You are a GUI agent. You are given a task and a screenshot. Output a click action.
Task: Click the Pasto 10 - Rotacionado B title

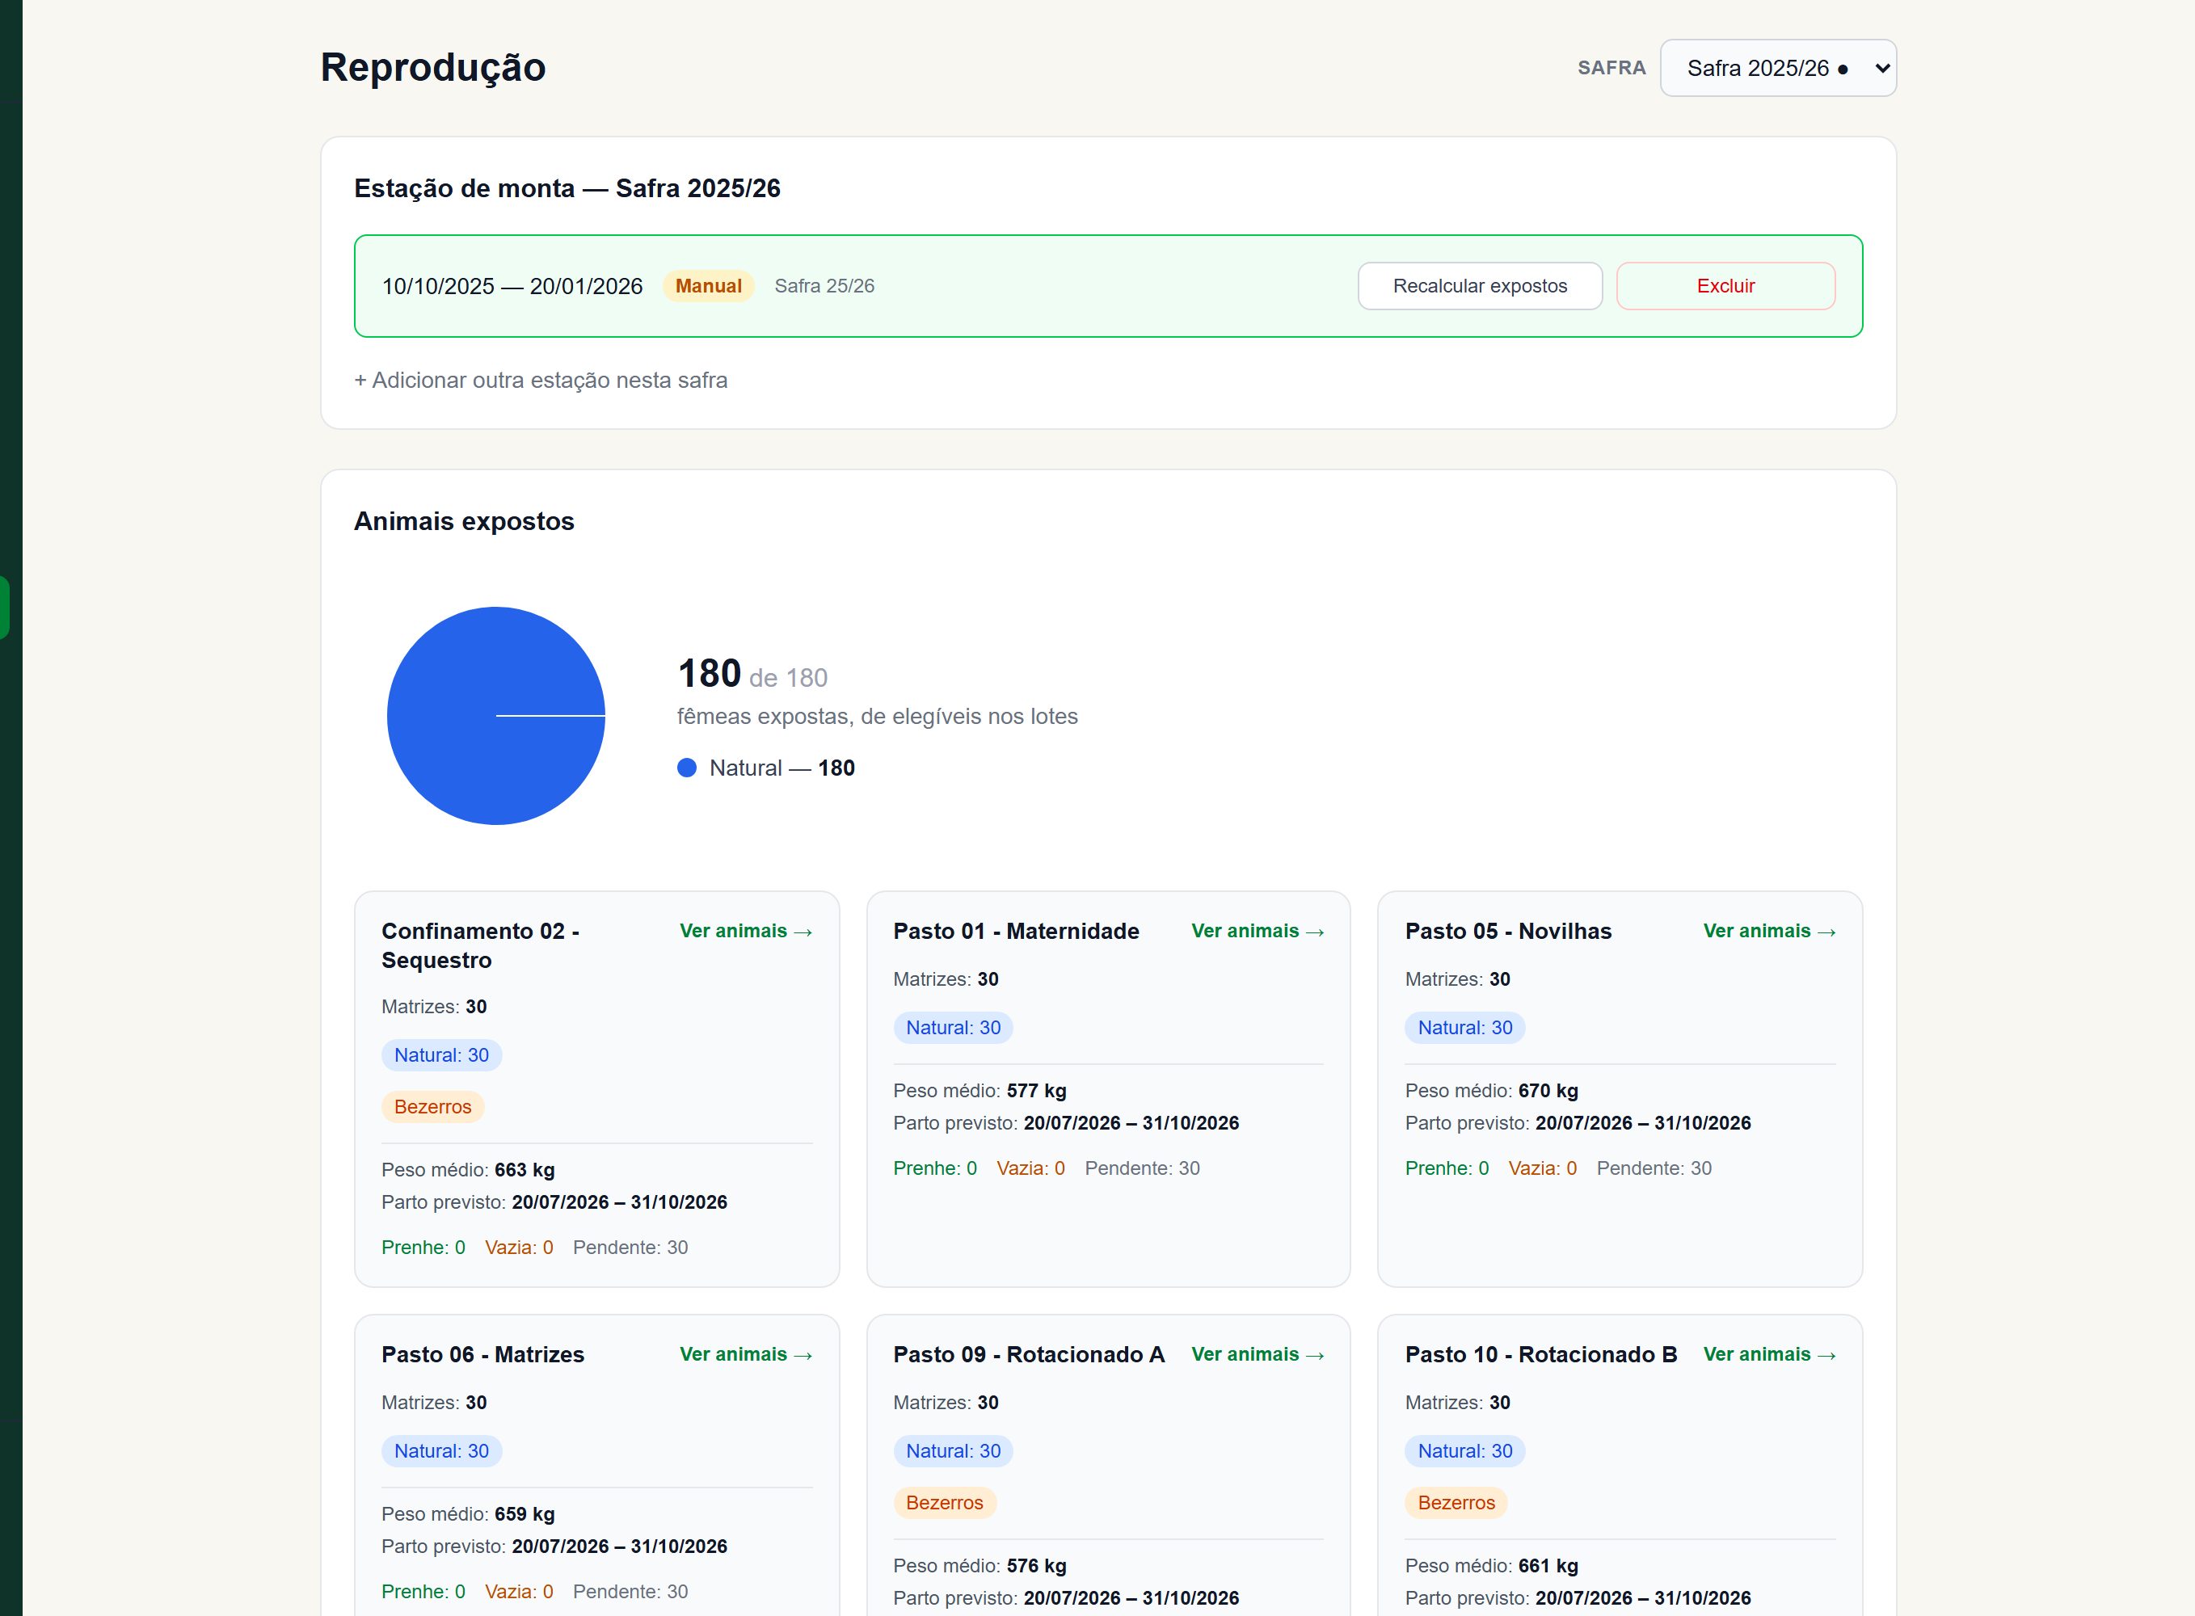[1540, 1355]
